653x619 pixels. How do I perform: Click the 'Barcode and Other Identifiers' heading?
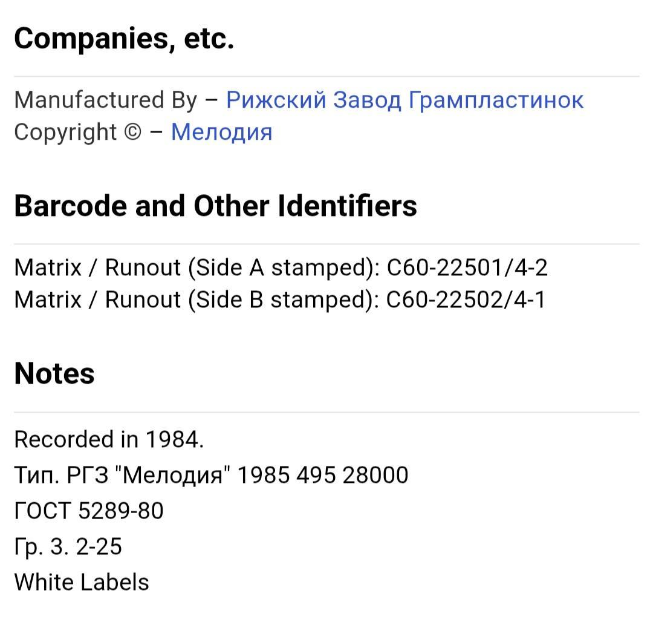[215, 206]
